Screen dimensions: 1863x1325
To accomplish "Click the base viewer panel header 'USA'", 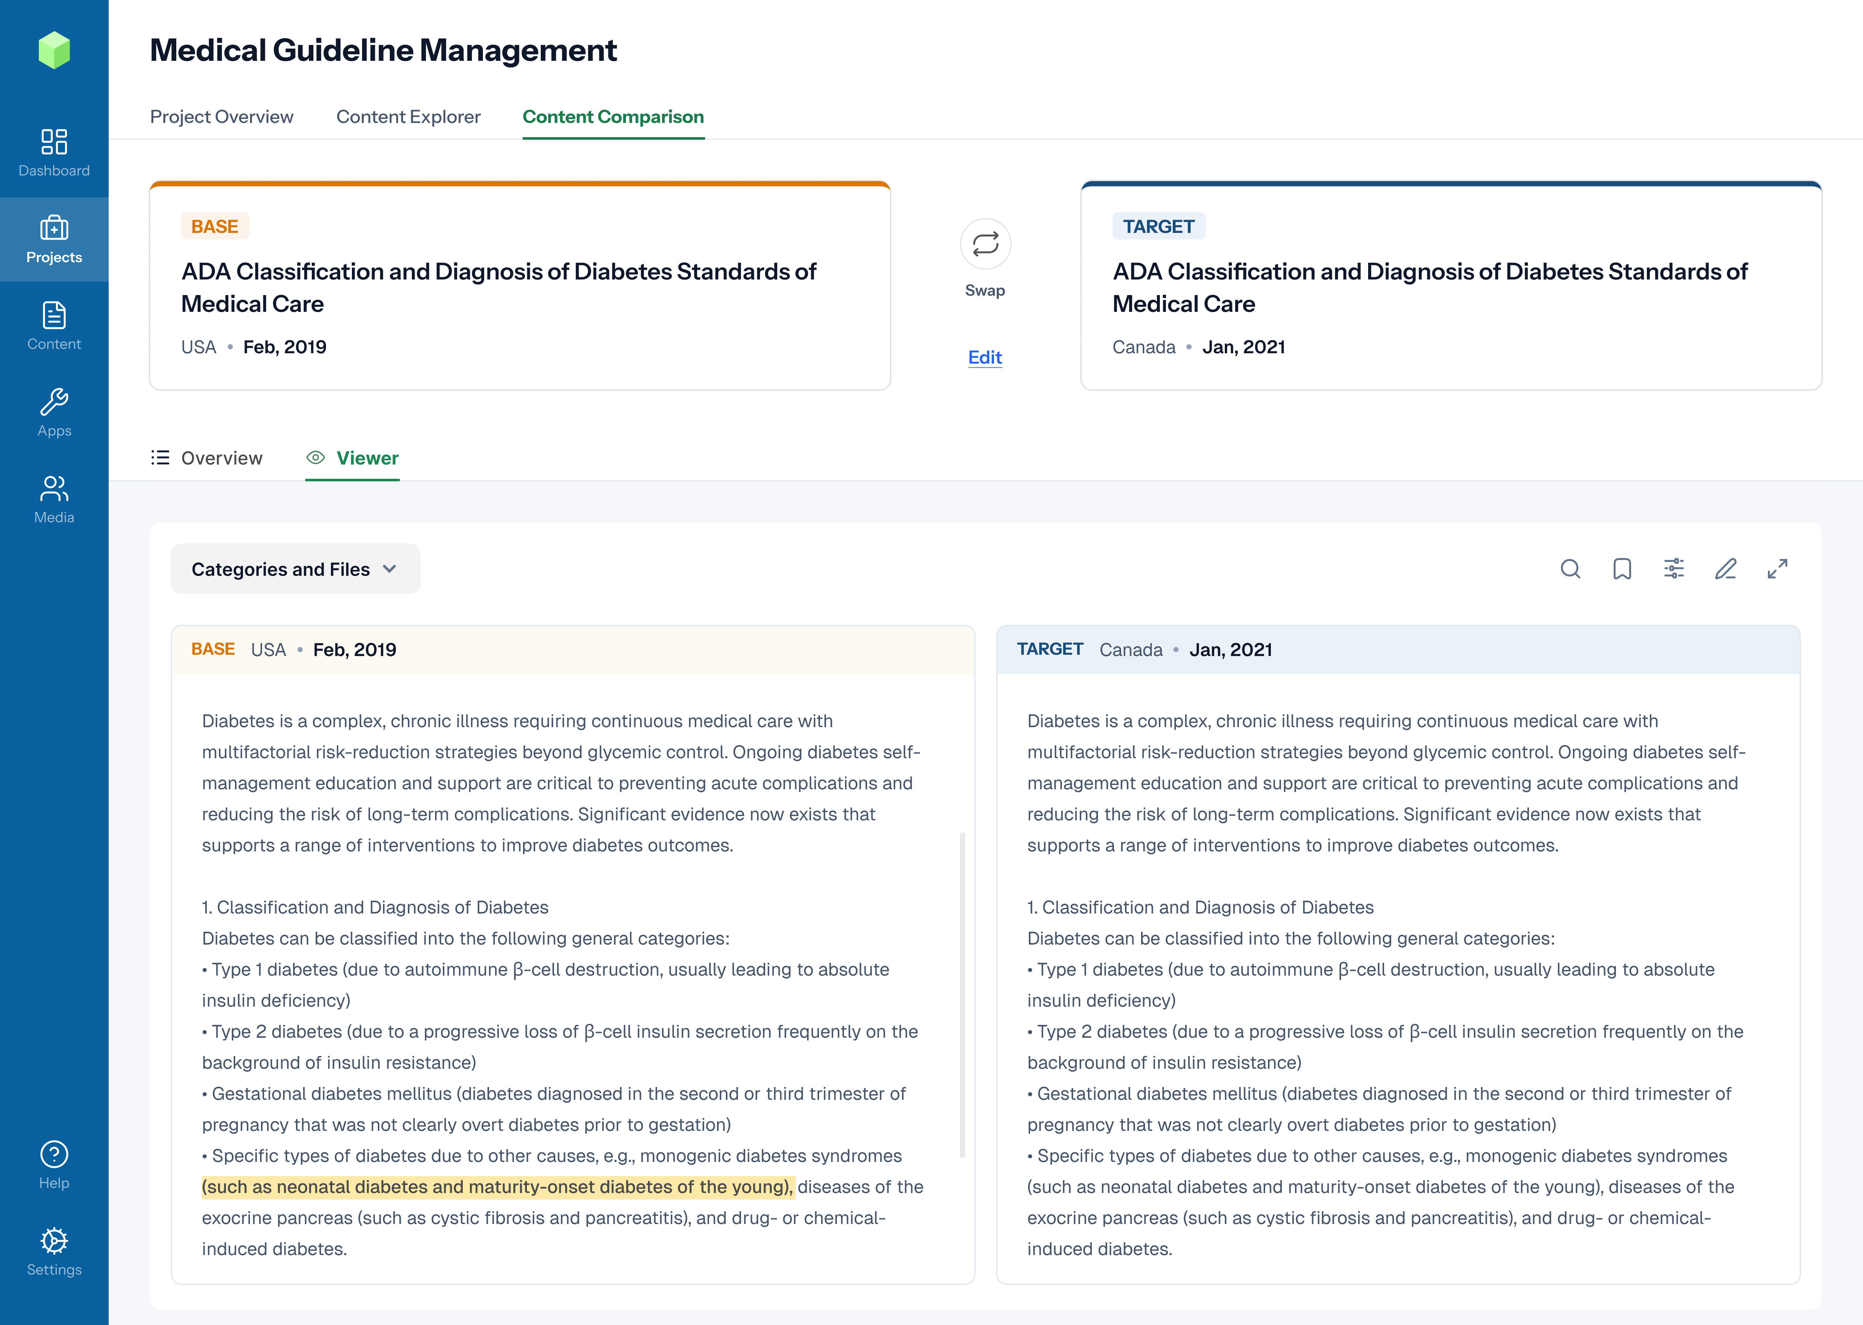I will 268,650.
